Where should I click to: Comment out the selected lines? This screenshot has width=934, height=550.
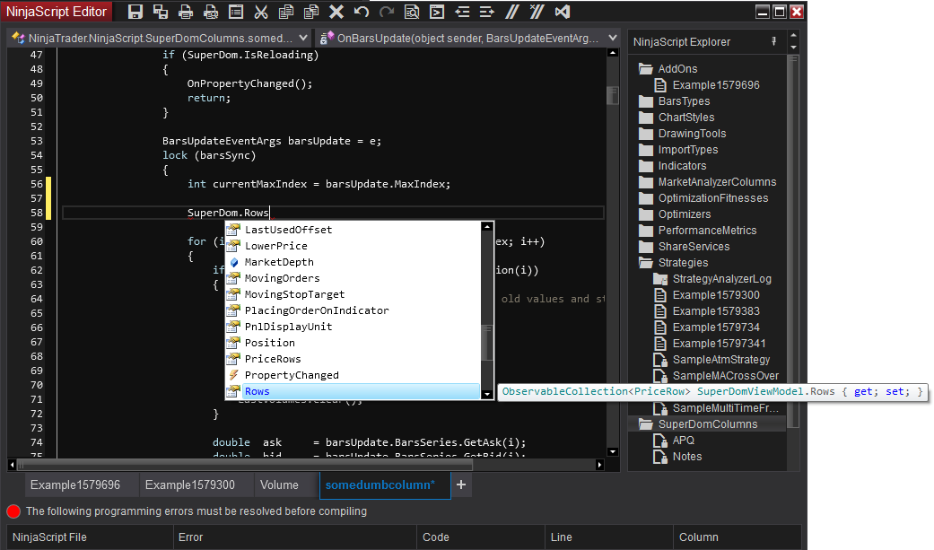[x=512, y=12]
